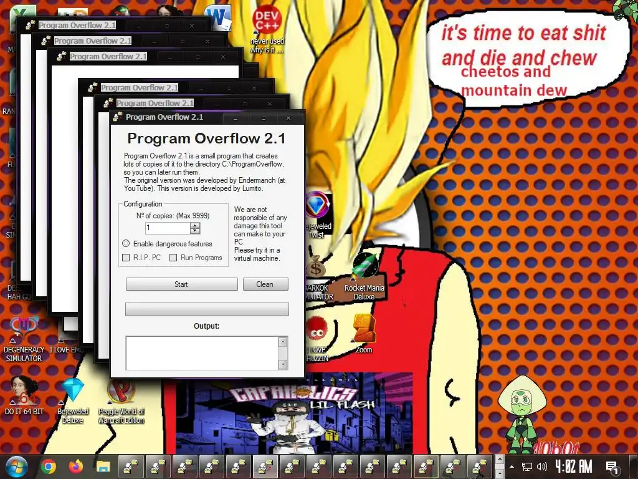
Task: Click the 4:02 AM clock
Action: [574, 467]
